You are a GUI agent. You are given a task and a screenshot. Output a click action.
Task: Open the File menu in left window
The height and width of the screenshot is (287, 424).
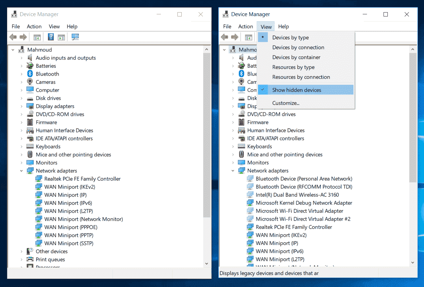16,27
